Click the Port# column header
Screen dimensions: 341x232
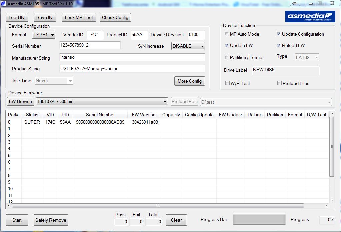tap(13, 115)
